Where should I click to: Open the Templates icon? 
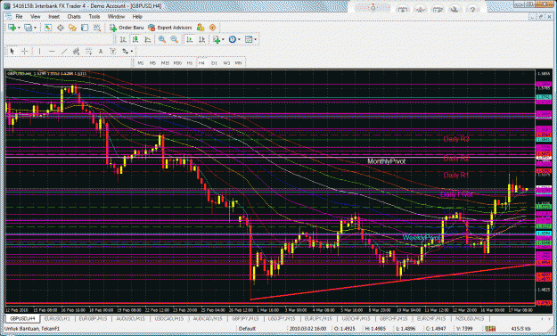[249, 39]
